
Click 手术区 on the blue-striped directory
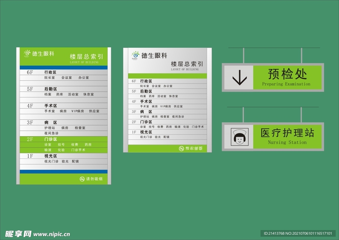tap(51, 106)
